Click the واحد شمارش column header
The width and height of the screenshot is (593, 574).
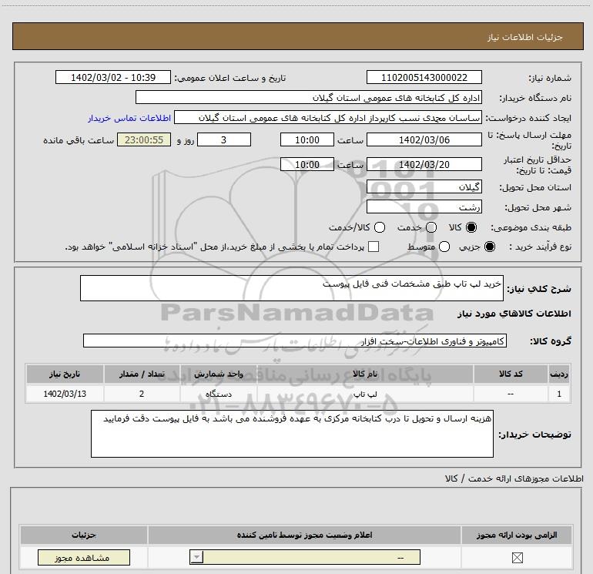219,374
